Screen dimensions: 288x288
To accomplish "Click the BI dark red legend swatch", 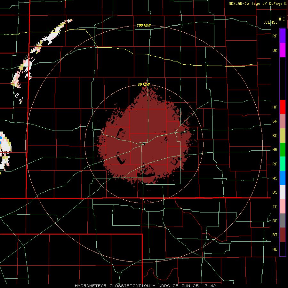I will click(x=283, y=235).
